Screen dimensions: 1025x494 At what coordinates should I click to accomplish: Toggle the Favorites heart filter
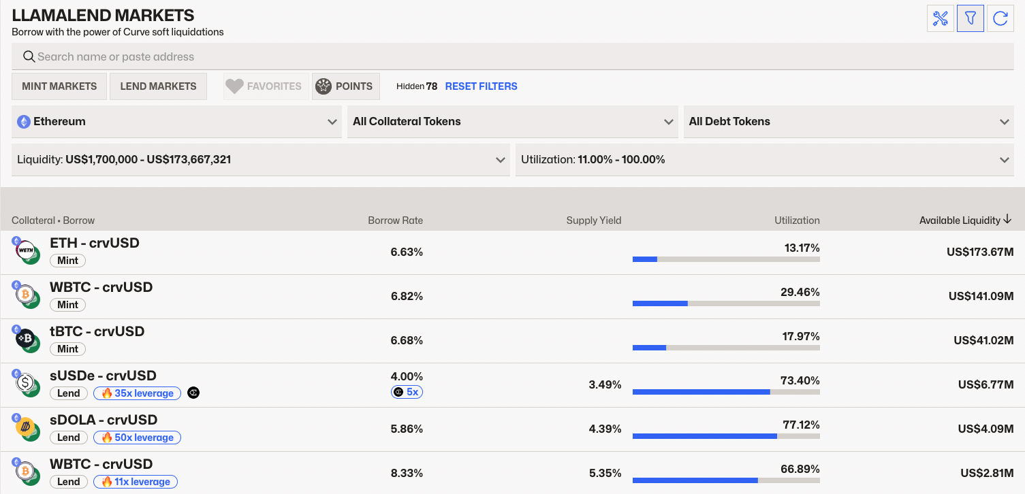pyautogui.click(x=266, y=86)
